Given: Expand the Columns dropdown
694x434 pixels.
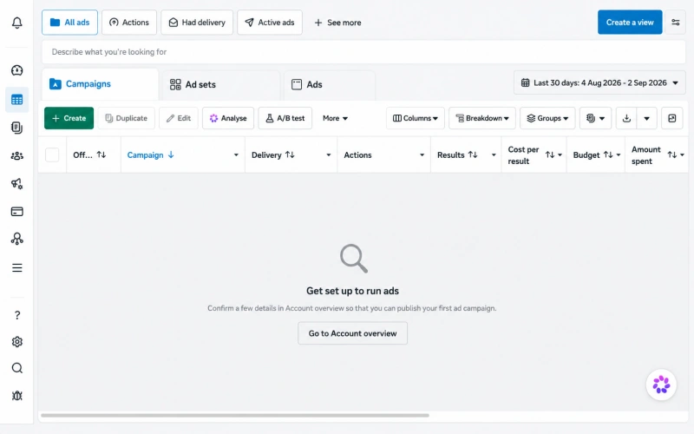Looking at the screenshot, I should pyautogui.click(x=416, y=118).
